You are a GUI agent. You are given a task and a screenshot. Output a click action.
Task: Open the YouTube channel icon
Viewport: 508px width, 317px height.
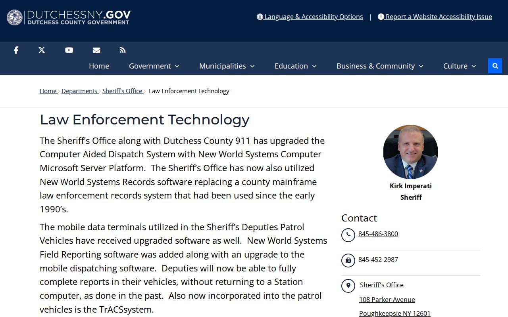click(x=69, y=50)
